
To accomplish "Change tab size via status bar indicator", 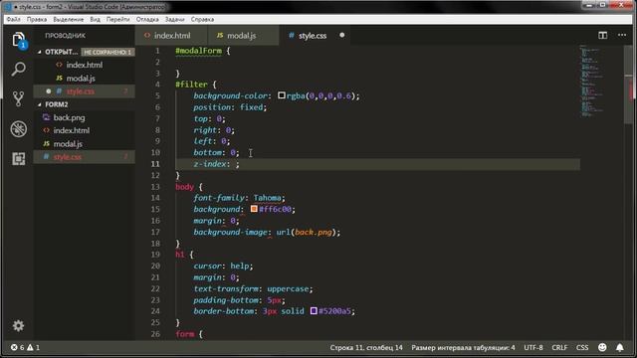I will pyautogui.click(x=463, y=347).
